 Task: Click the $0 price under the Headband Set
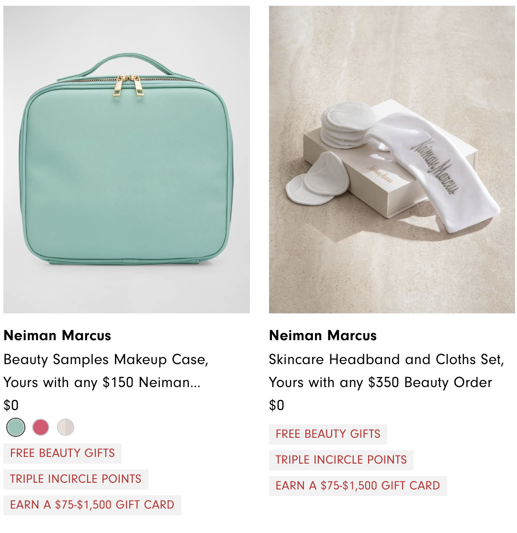point(277,405)
